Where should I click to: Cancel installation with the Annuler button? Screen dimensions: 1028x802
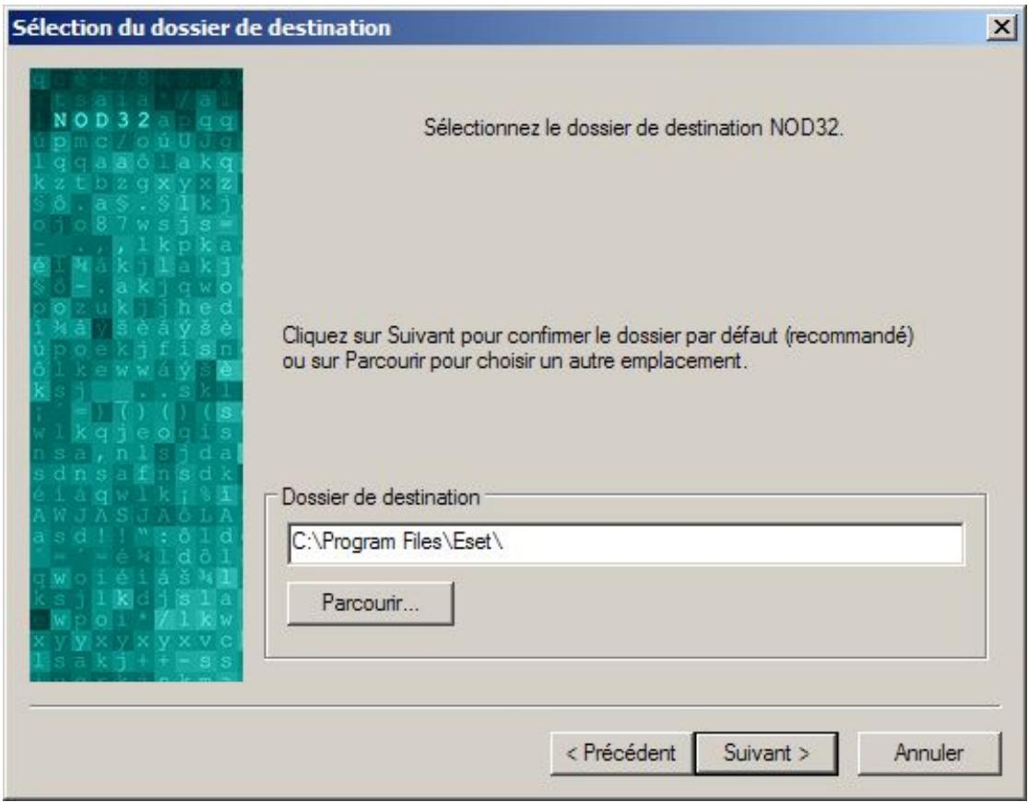929,753
